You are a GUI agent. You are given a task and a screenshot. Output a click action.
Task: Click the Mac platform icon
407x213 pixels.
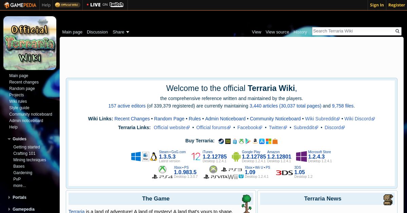[x=146, y=157]
